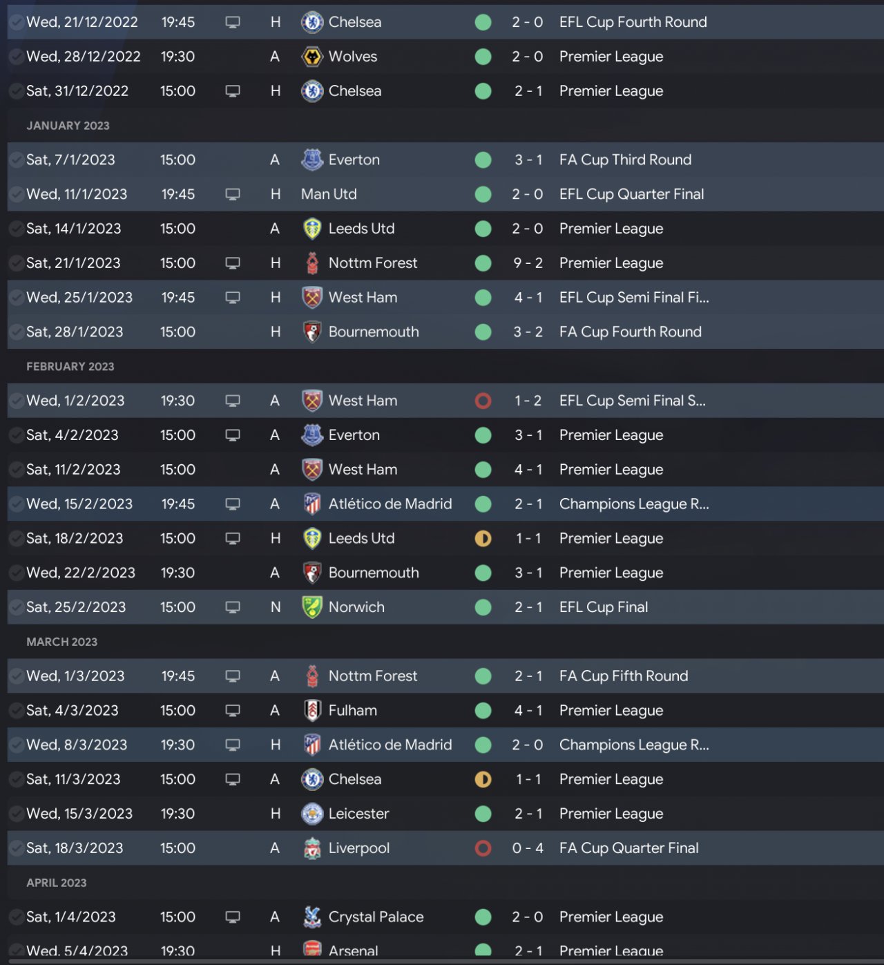Open the 0 - 4 Liverpool match score
Viewport: 884px width, 965px height.
[528, 848]
